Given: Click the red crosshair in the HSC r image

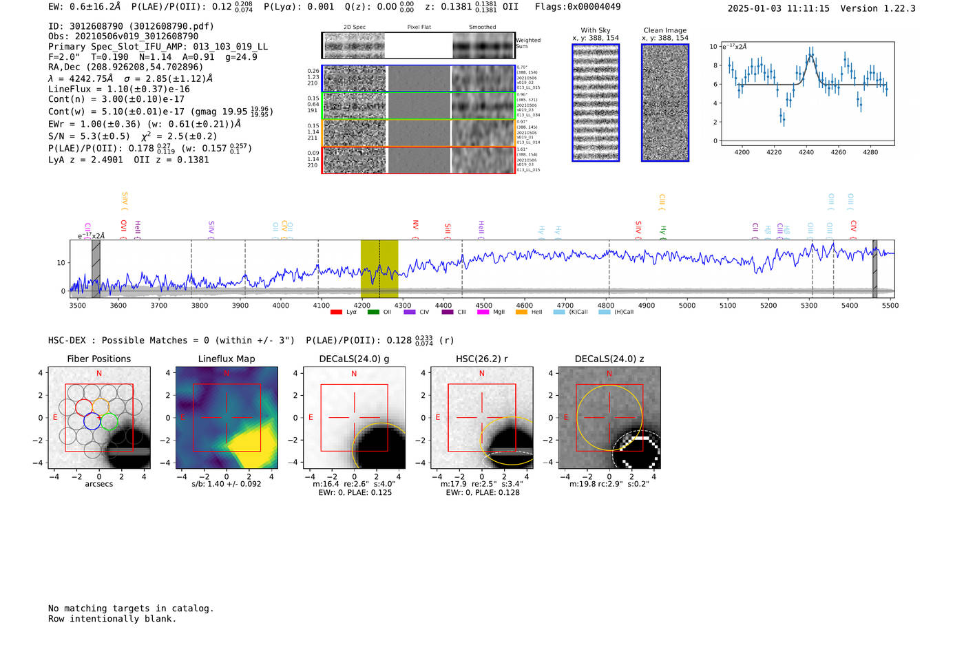Looking at the screenshot, I should tap(481, 418).
